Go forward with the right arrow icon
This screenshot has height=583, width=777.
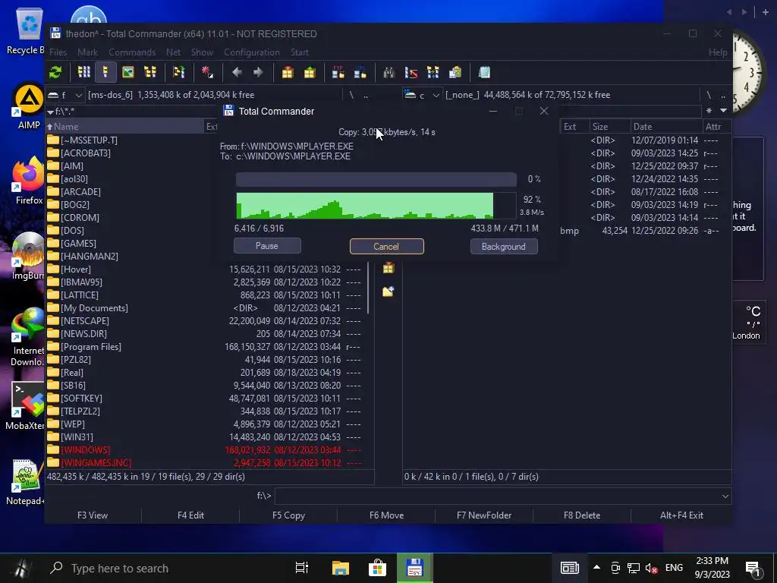258,72
